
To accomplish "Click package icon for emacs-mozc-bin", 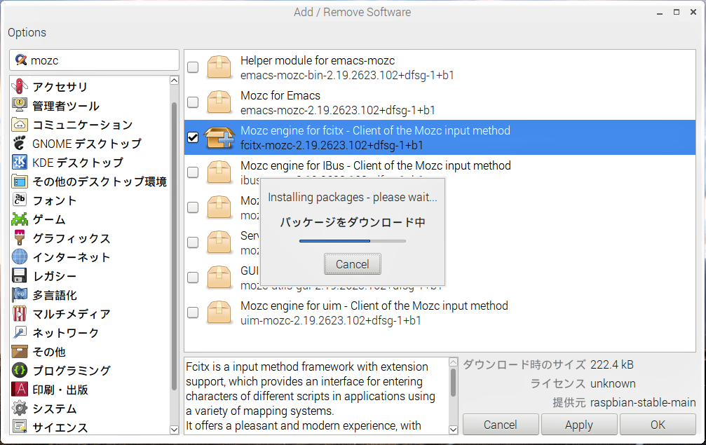I will click(x=219, y=67).
